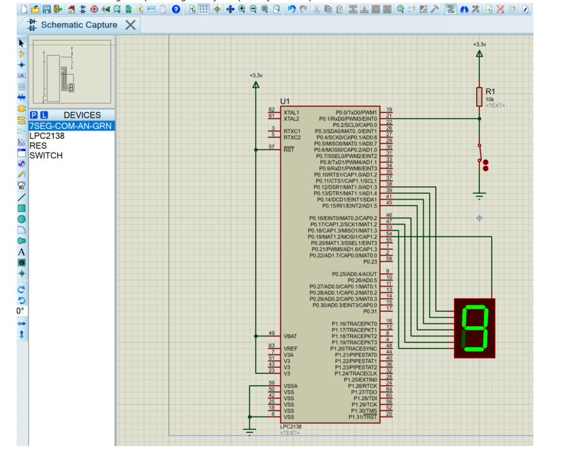Select LPC2138 in the devices list

click(x=47, y=136)
